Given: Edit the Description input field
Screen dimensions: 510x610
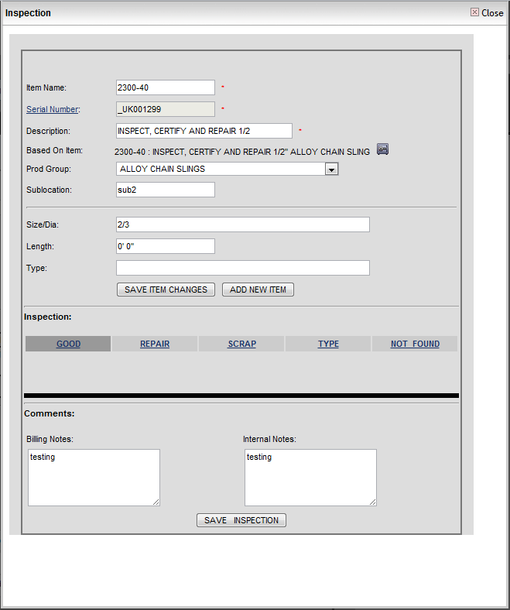Looking at the screenshot, I should coord(204,131).
